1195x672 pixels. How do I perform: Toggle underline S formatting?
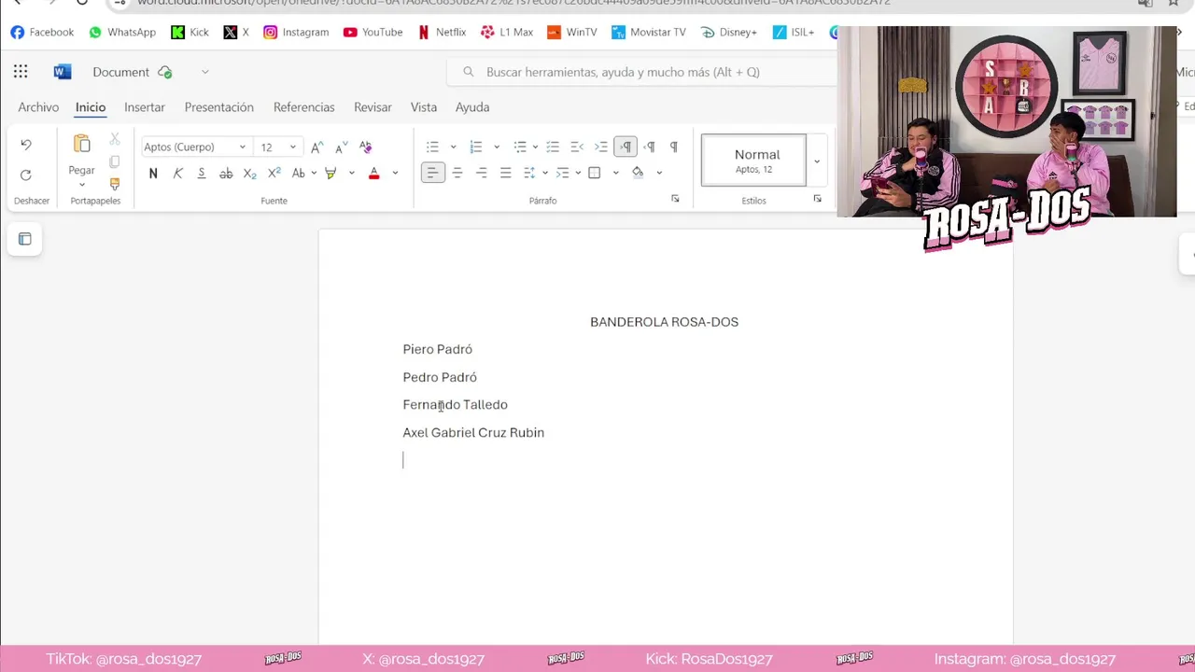tap(202, 173)
